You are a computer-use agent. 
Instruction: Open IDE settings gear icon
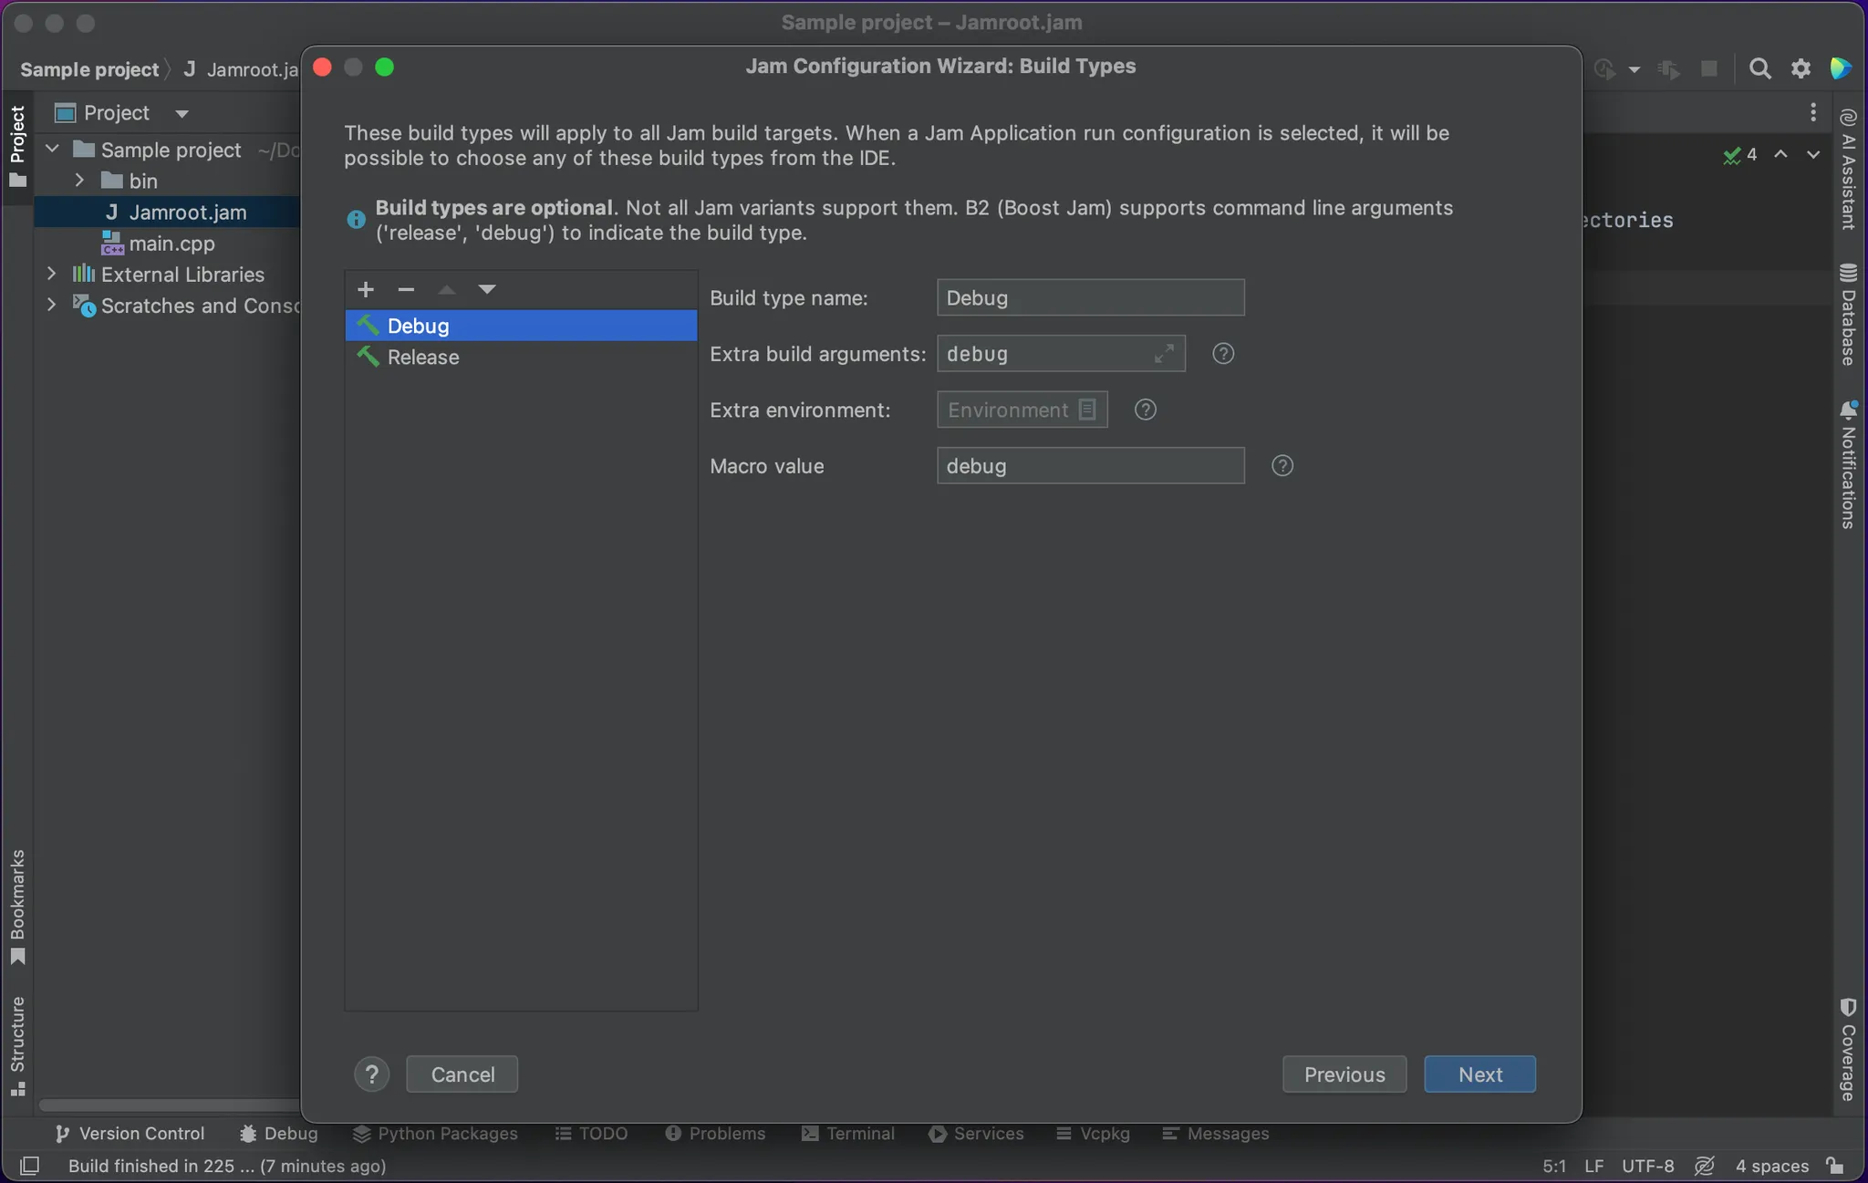point(1801,68)
